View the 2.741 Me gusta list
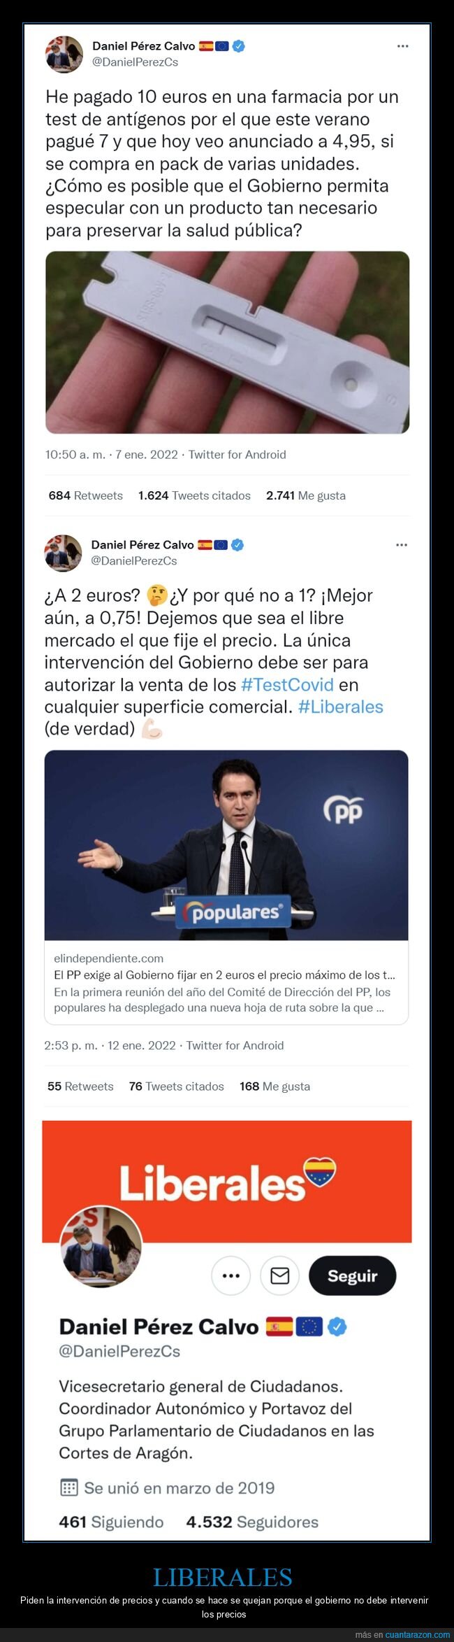This screenshot has width=454, height=1642. pos(306,495)
